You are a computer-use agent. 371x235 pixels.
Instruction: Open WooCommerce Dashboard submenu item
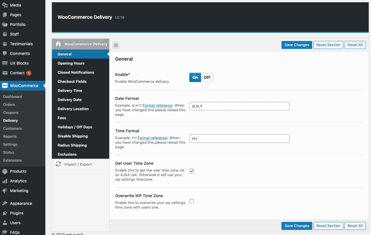12,97
